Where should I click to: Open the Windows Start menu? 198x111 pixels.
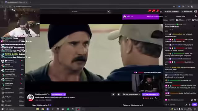[x=2, y=109]
